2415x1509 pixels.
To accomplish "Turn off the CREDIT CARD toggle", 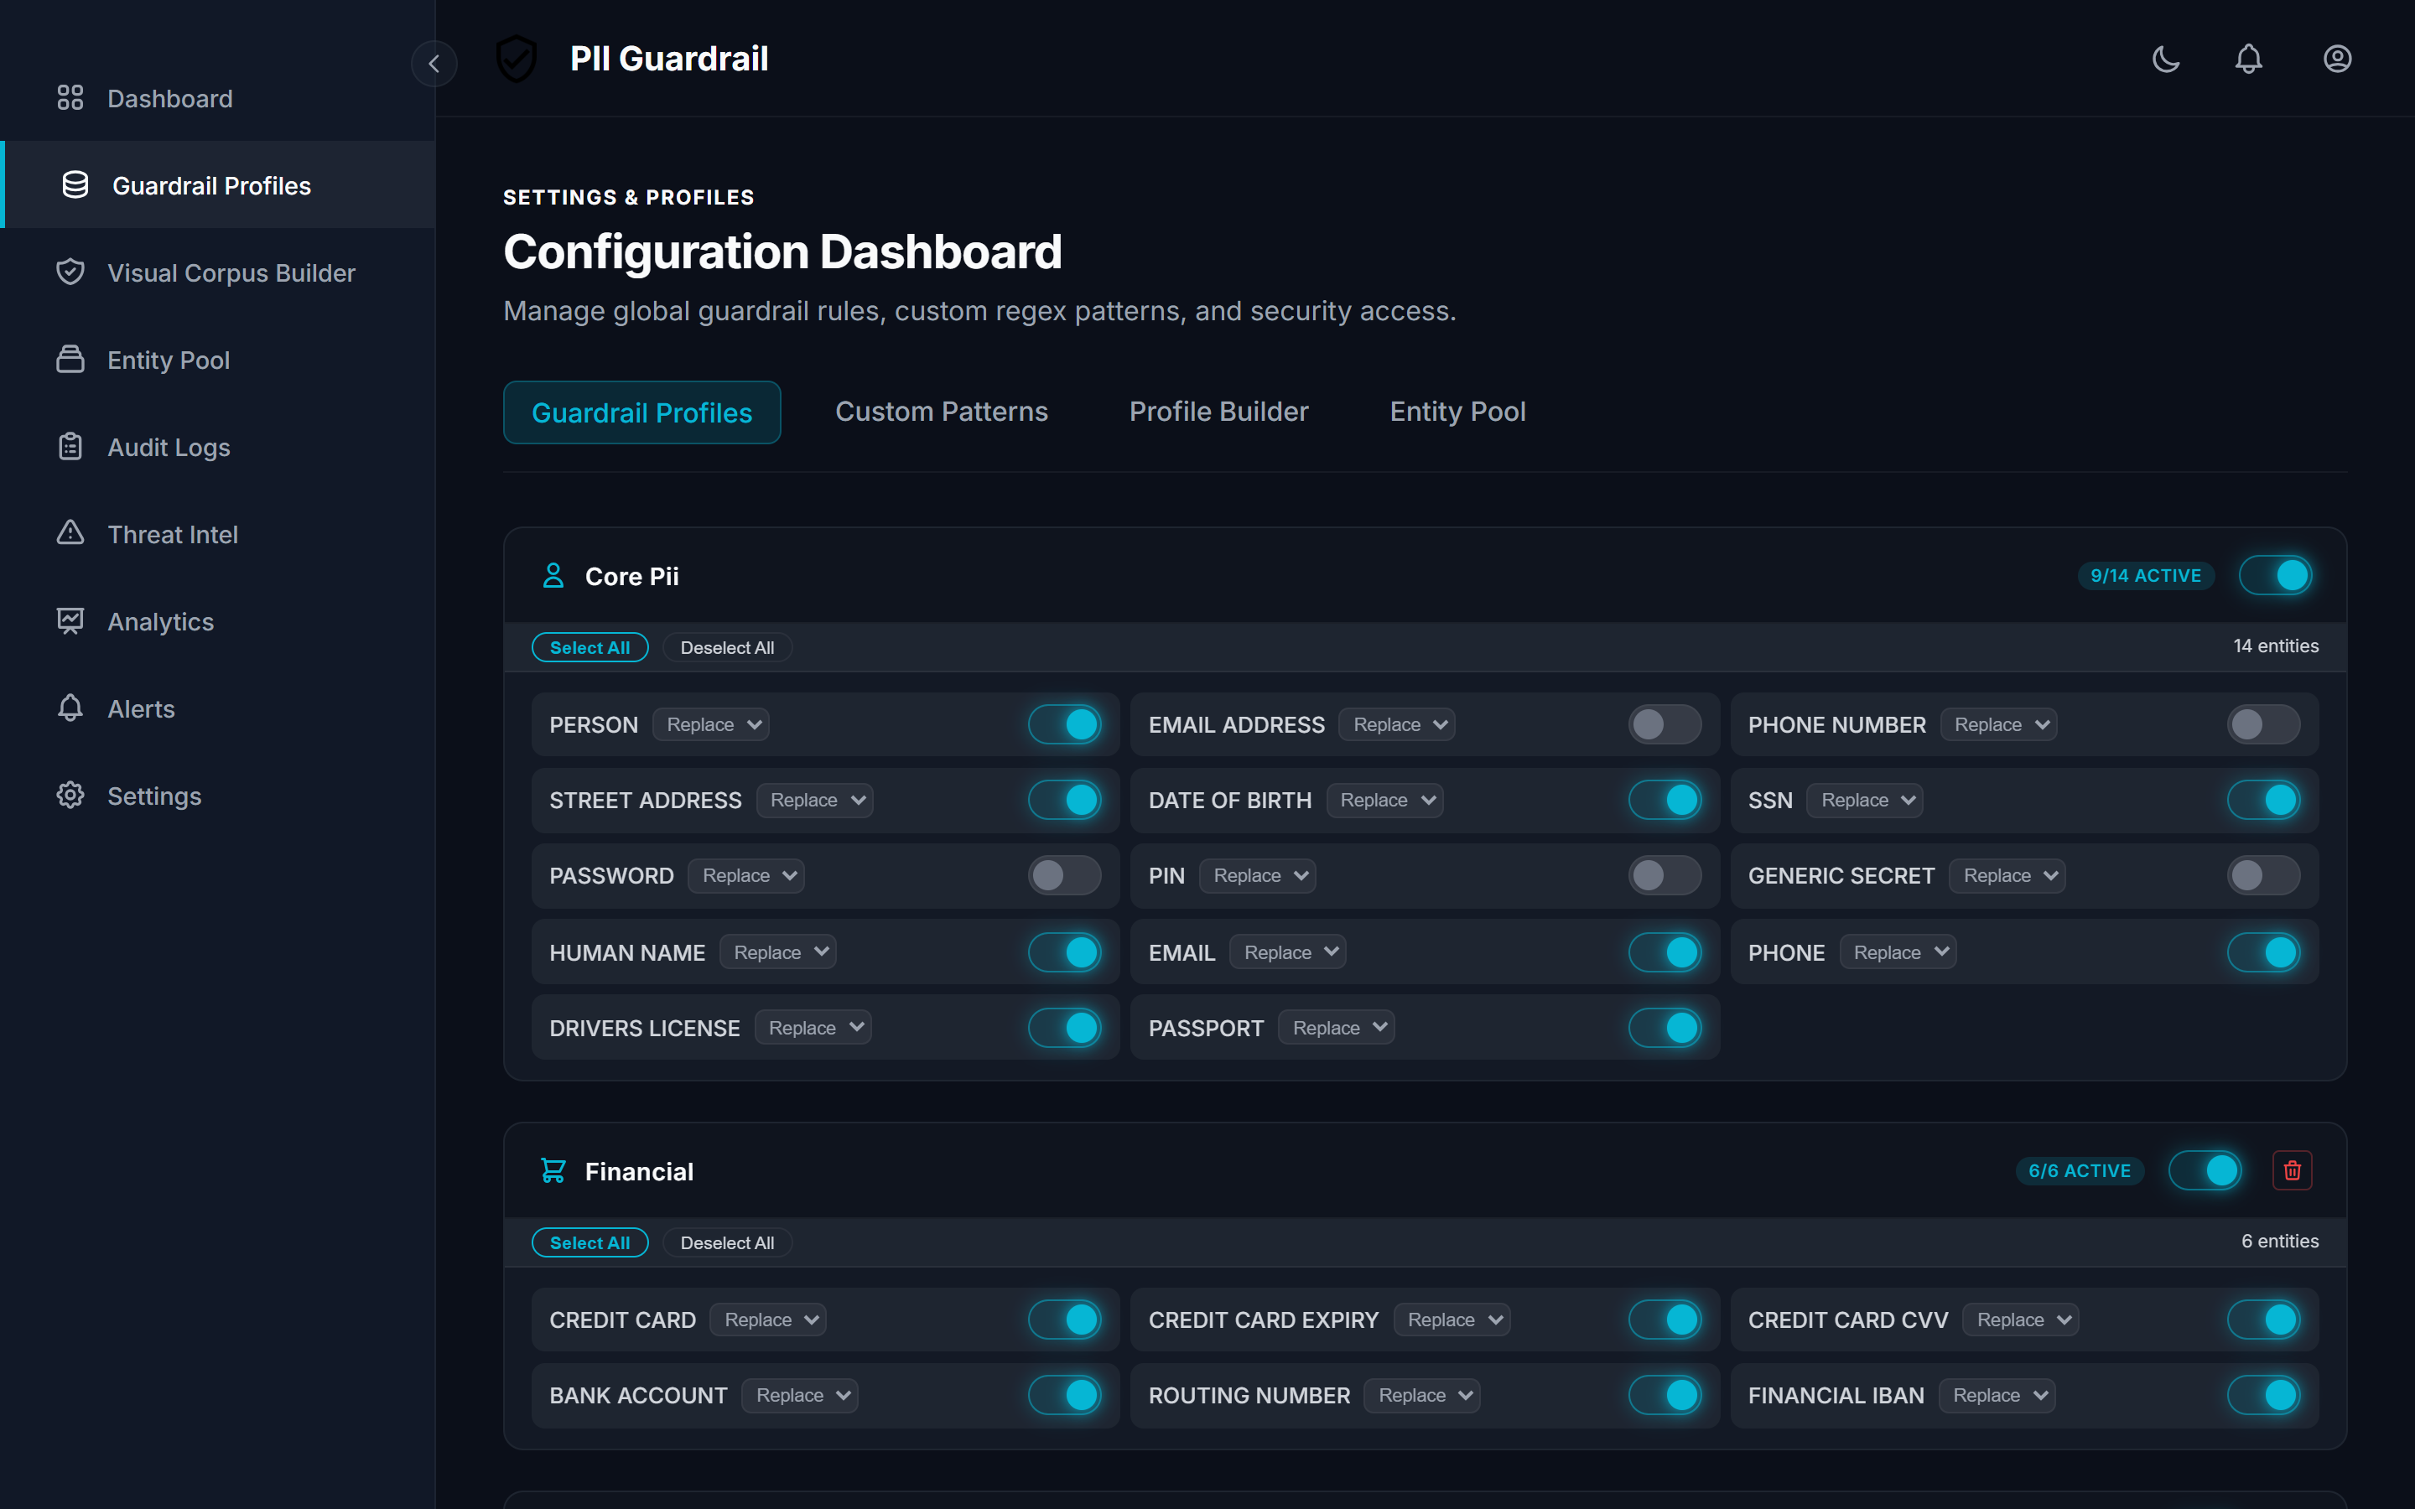I will (1065, 1320).
